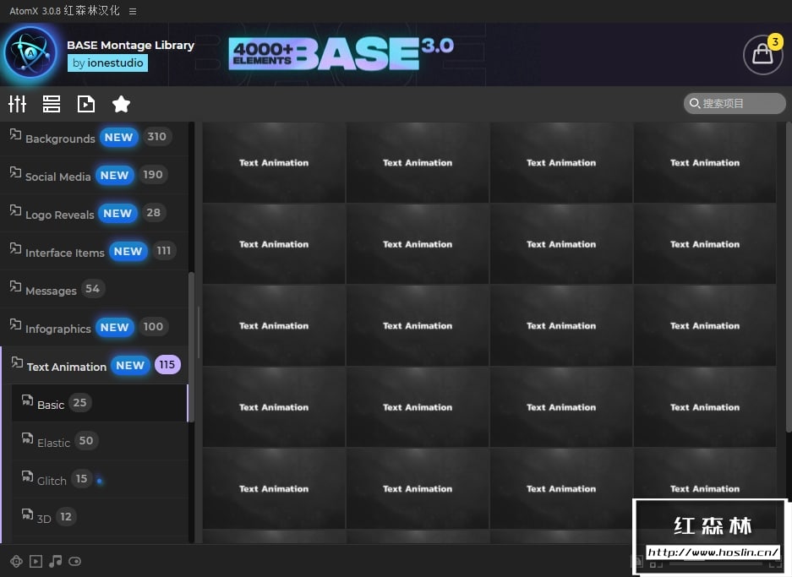Click the preset grid vertical scrollbar

click(x=788, y=276)
